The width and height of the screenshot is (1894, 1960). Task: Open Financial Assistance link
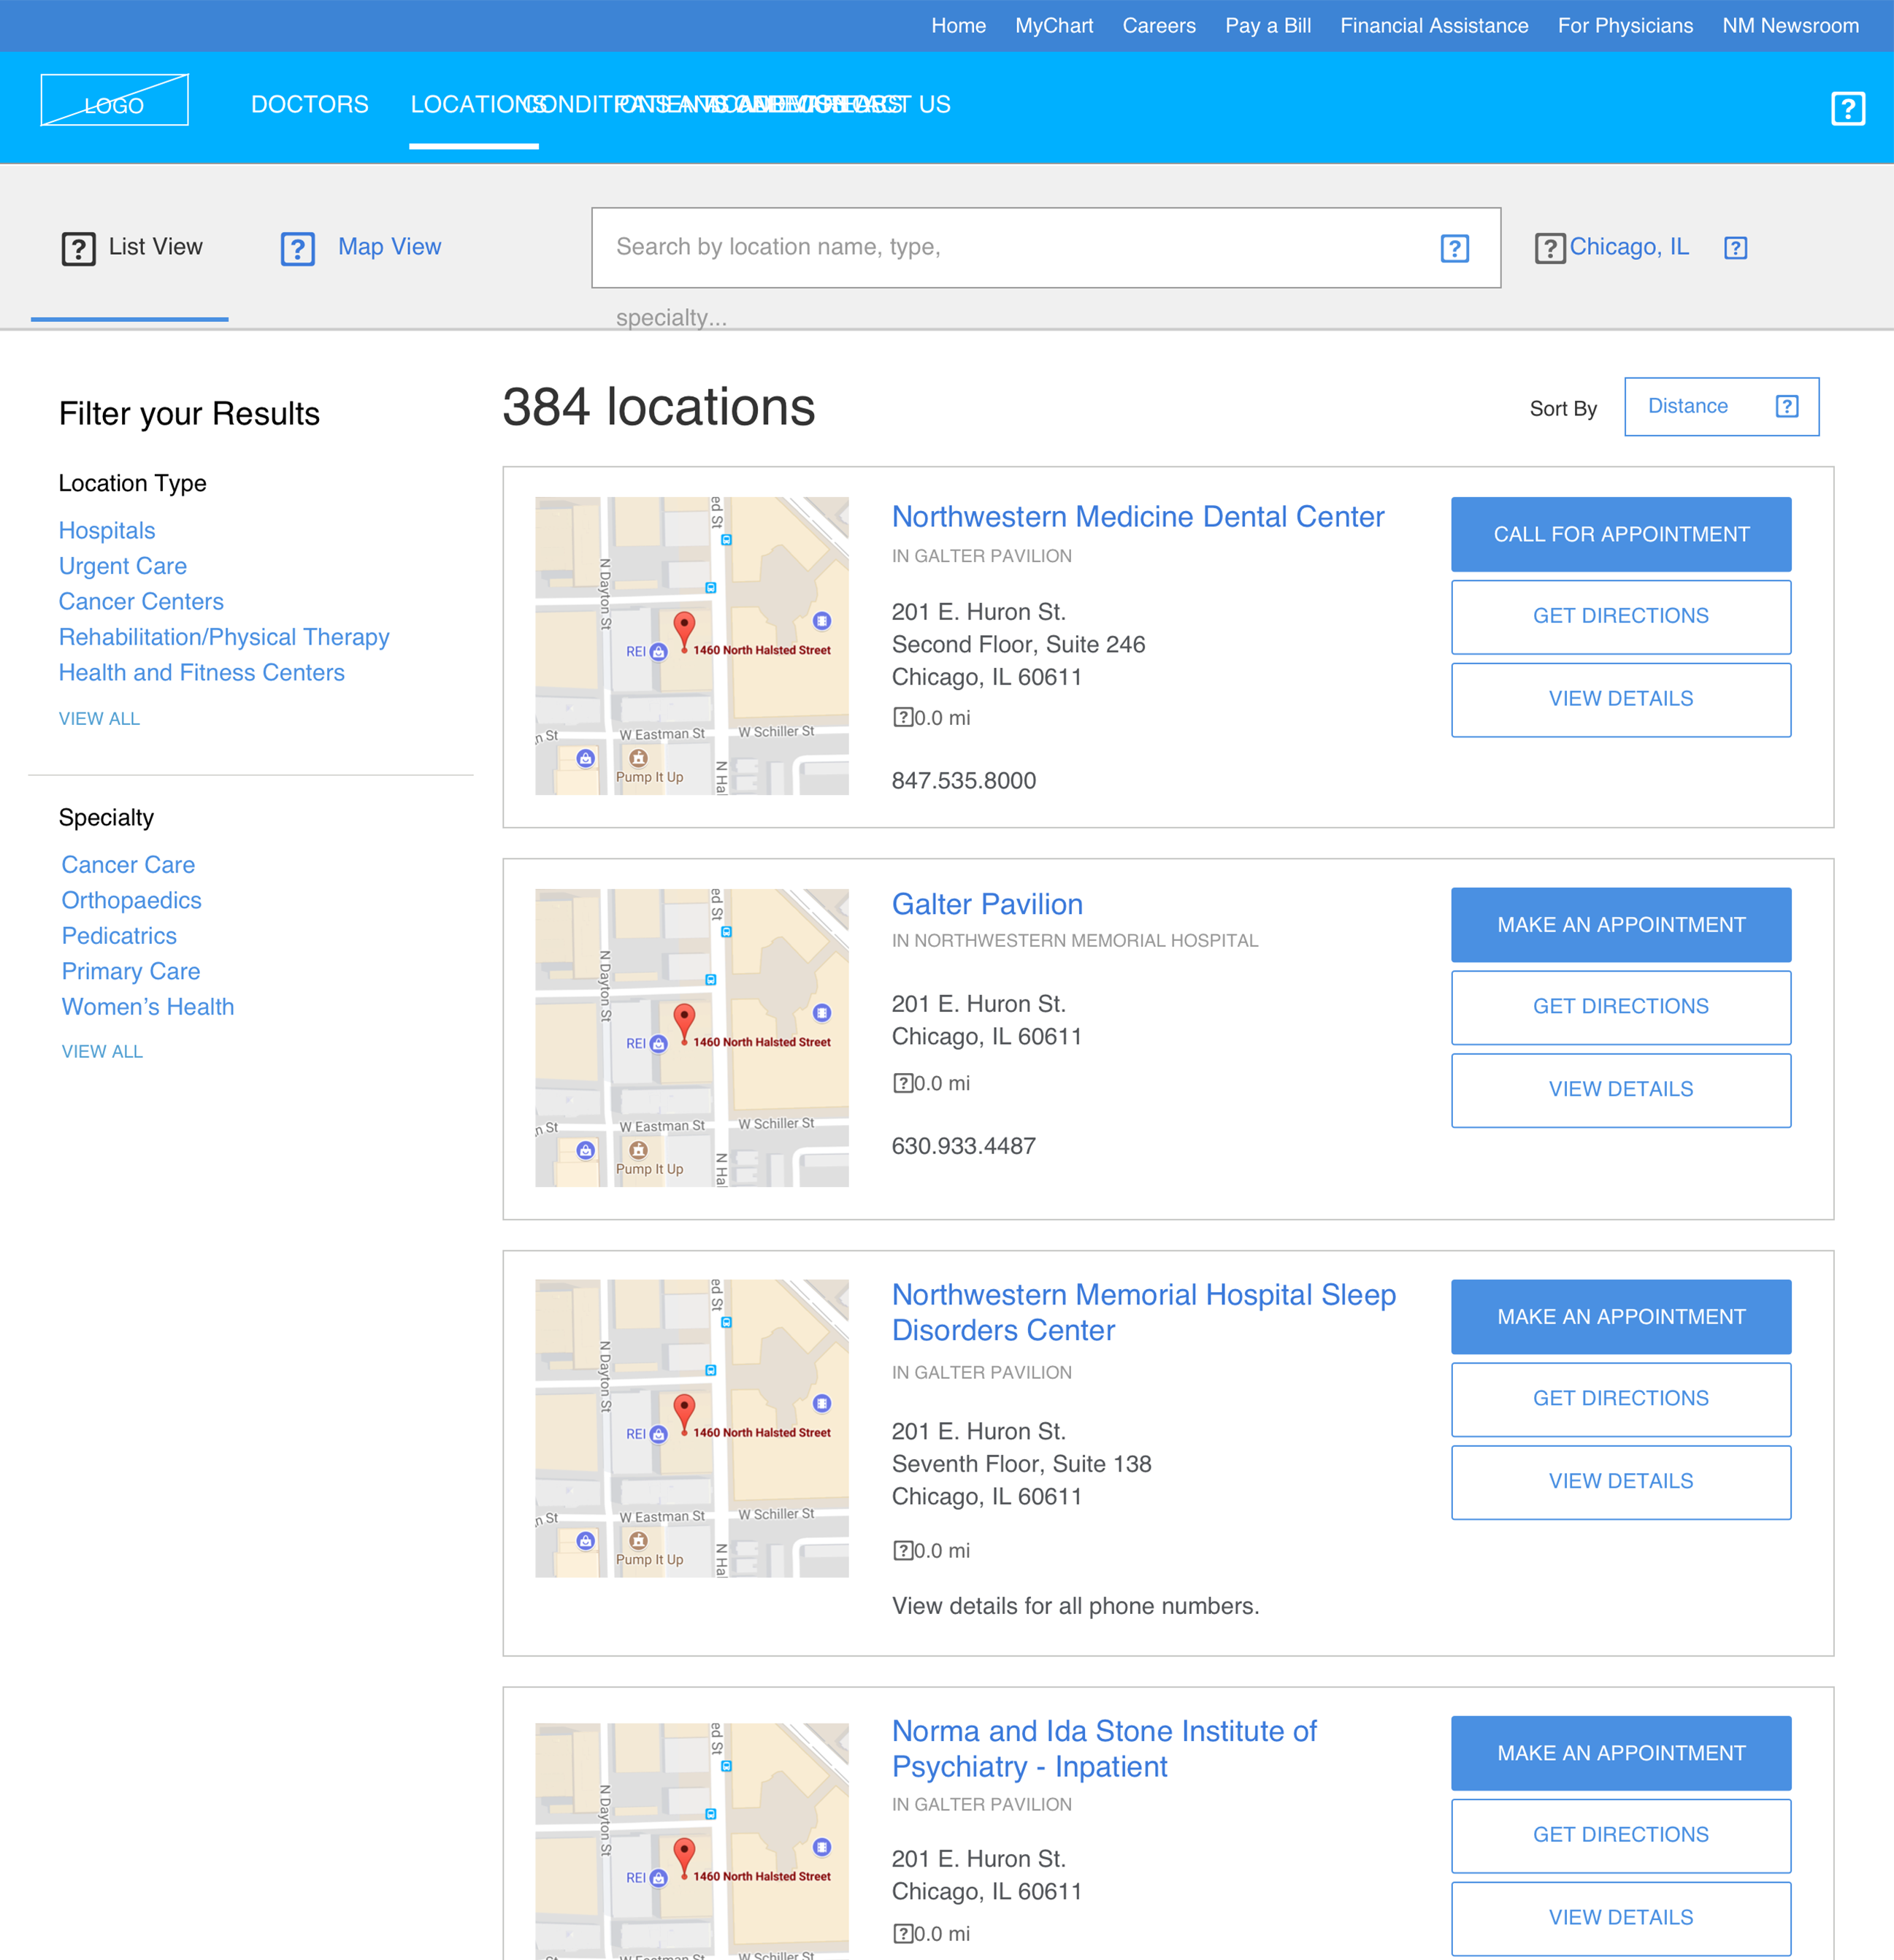pyautogui.click(x=1433, y=26)
